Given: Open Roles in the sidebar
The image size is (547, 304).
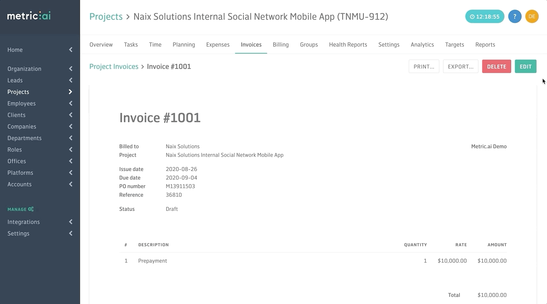Looking at the screenshot, I should point(15,149).
